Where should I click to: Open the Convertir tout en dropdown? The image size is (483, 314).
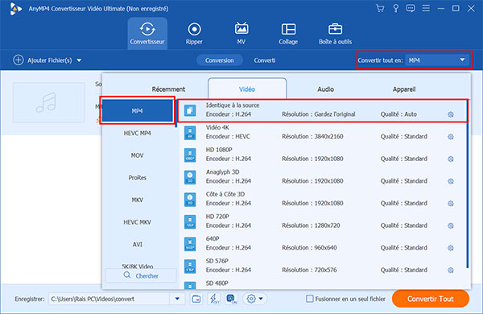438,60
